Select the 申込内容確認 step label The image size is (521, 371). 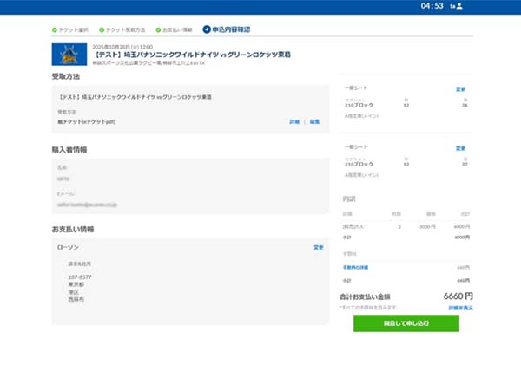(231, 29)
